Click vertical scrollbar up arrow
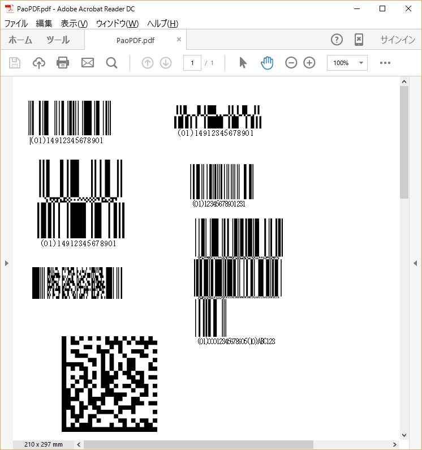This screenshot has width=422, height=450. (x=404, y=82)
